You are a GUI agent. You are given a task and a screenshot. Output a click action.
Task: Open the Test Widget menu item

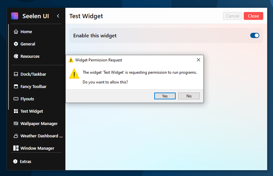coord(32,111)
